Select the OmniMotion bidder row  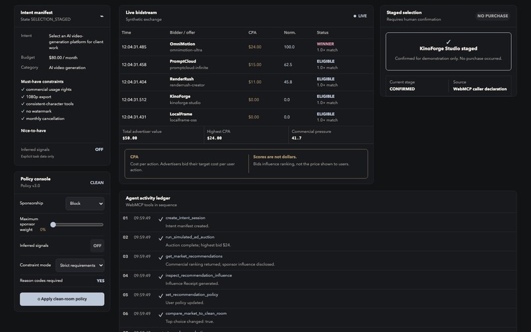point(246,47)
